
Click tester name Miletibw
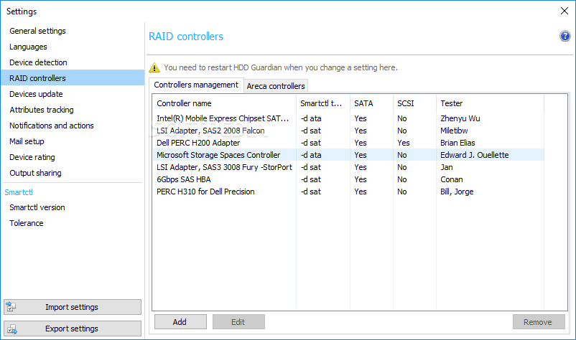click(454, 131)
